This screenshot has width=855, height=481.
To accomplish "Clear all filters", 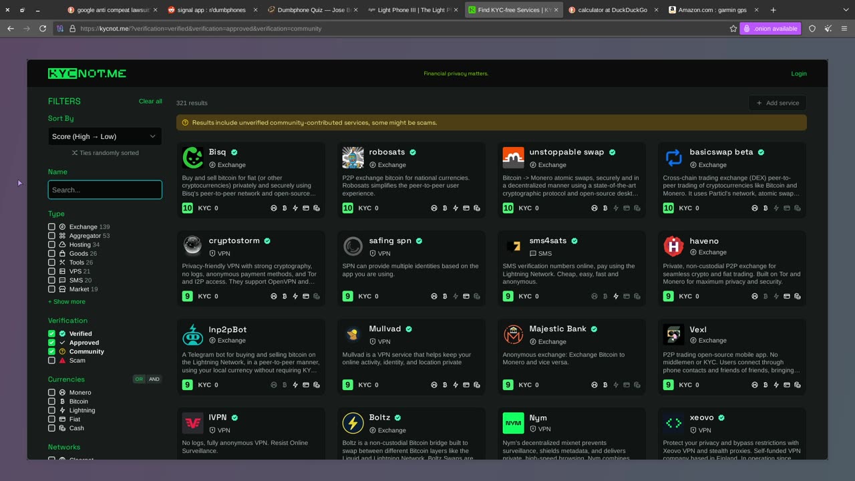I will [x=150, y=102].
